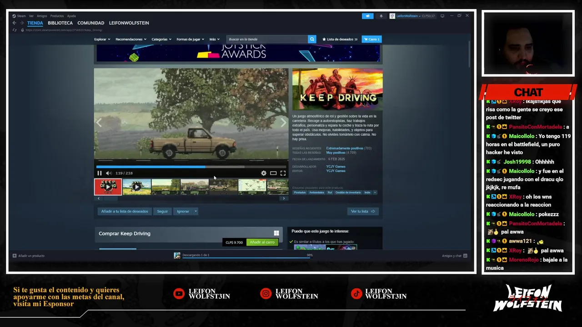Switch to the TIENDA tab
582x327 pixels.
click(x=35, y=23)
